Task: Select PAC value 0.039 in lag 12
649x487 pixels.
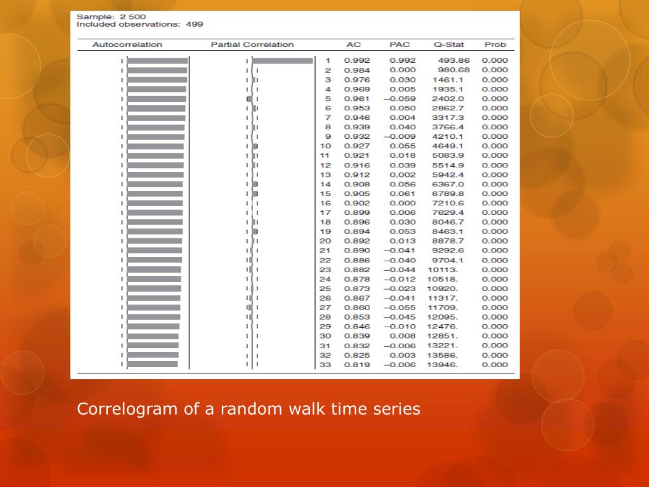Action: pyautogui.click(x=402, y=166)
